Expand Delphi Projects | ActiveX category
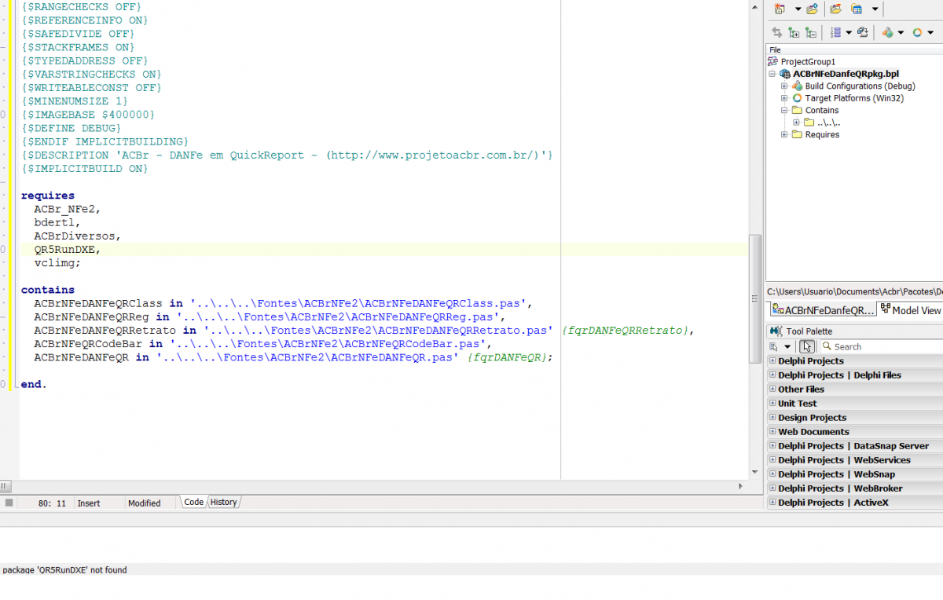Screen dimensions: 943x600 772,502
